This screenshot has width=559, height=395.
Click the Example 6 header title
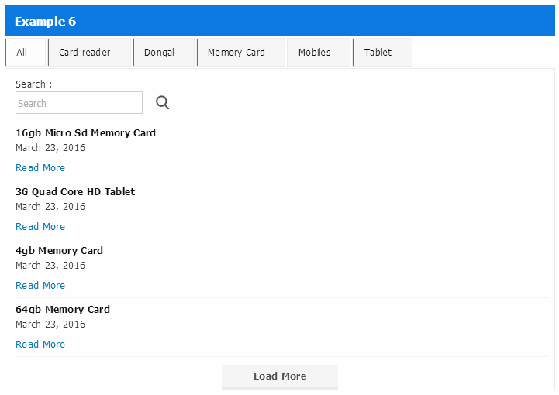45,22
